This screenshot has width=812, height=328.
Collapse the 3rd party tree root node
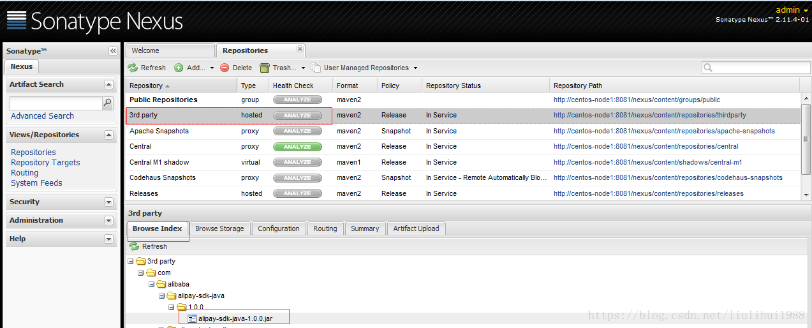[x=131, y=261]
